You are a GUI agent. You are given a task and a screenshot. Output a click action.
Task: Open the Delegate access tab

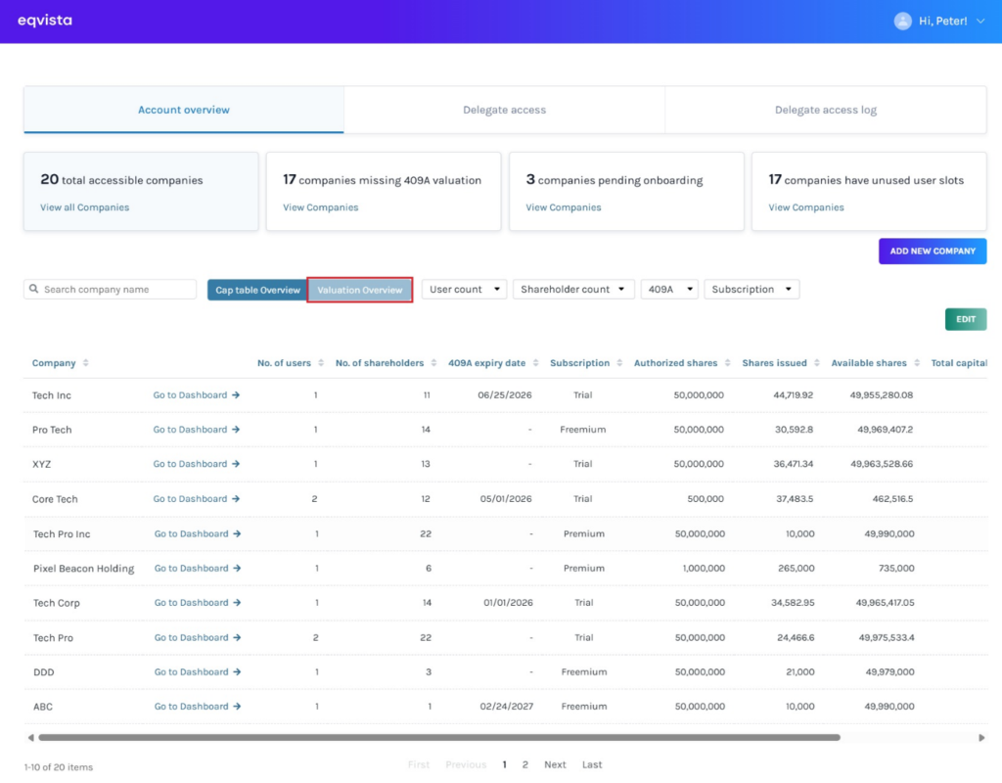[504, 110]
